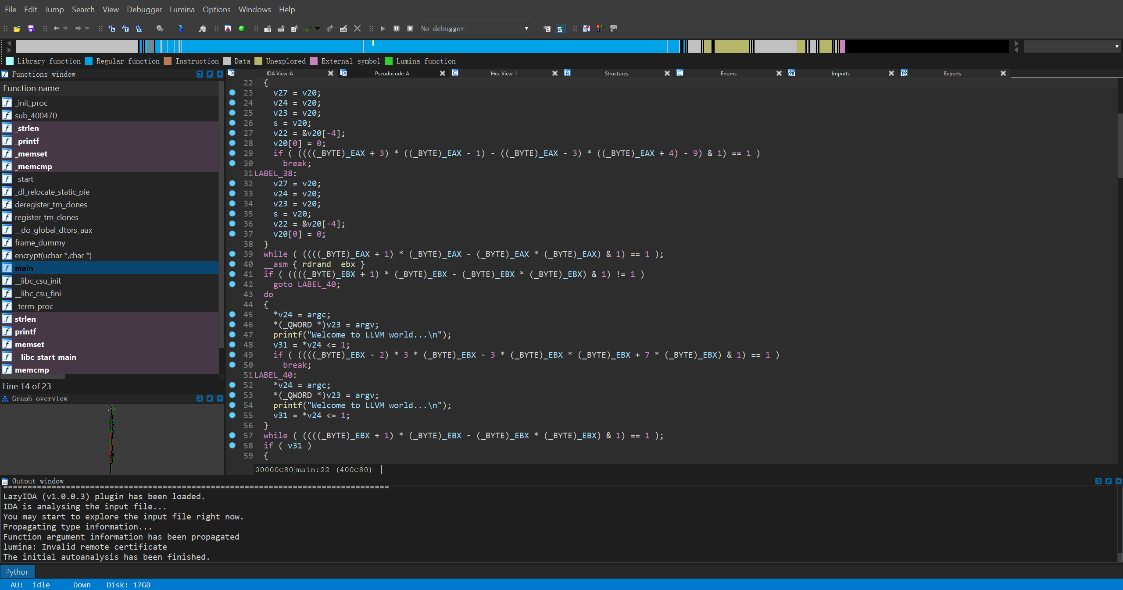Click the X delete icon in toolbar
Image resolution: width=1123 pixels, height=590 pixels.
(357, 28)
